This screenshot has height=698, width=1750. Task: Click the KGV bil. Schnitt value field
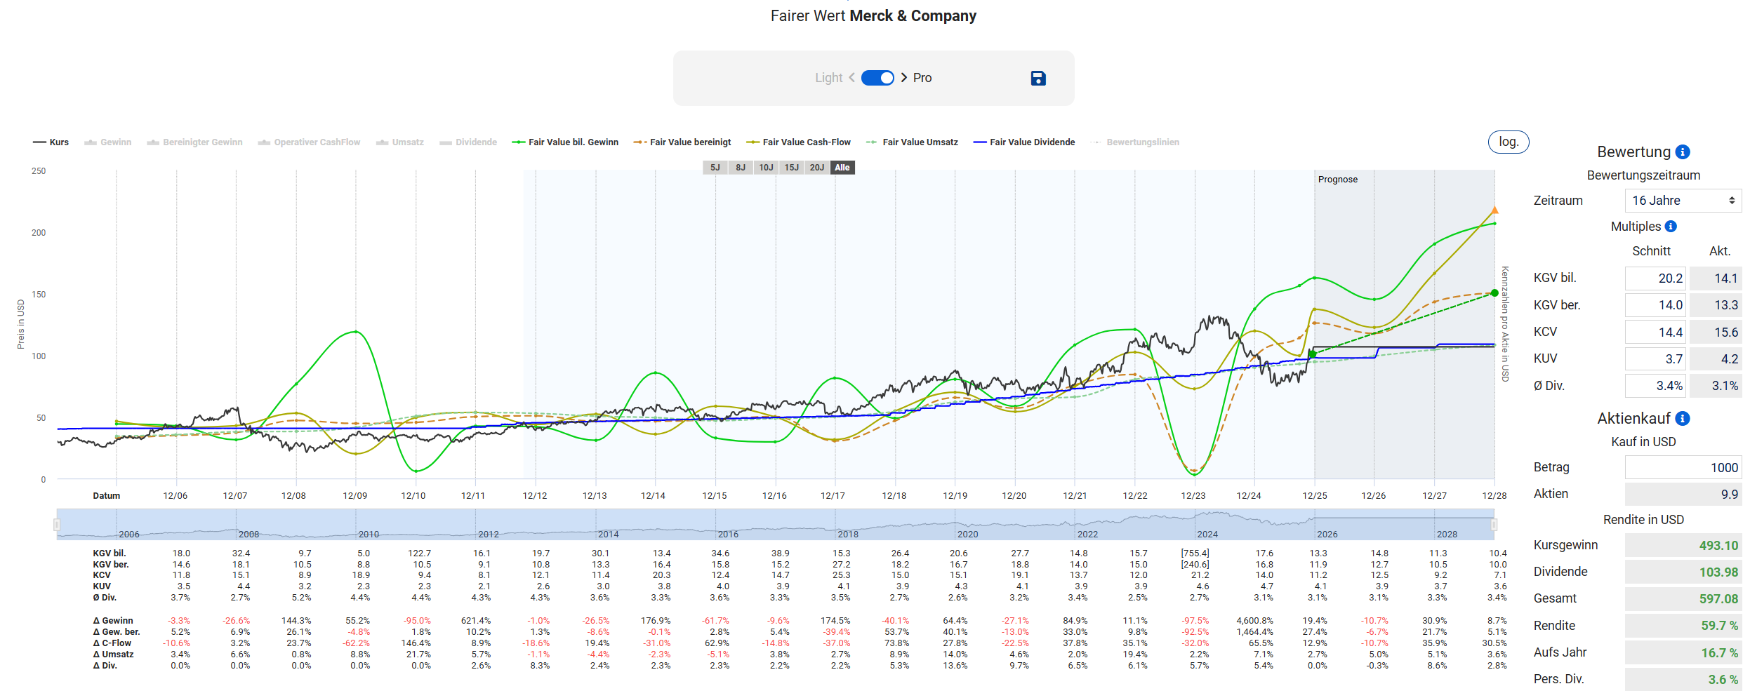click(1655, 278)
